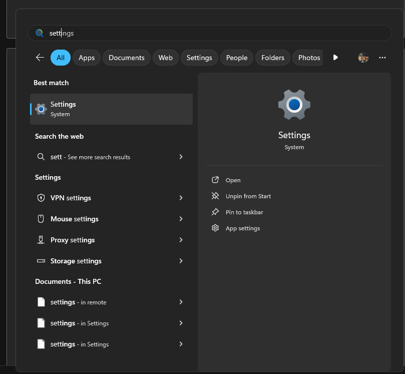Switch to the Settings filter tab
Screen dimensions: 405x374
coord(199,58)
